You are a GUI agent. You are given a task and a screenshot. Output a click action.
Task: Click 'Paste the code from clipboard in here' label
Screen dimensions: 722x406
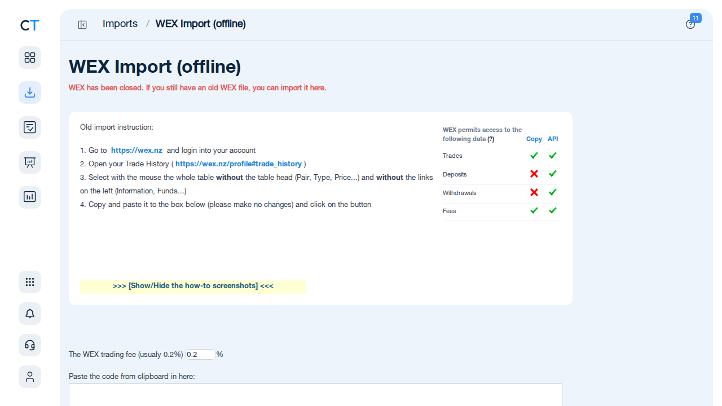[x=132, y=376]
